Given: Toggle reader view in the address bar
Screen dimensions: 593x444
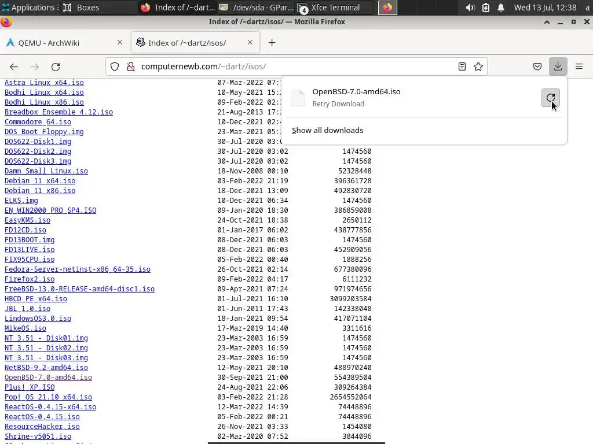Looking at the screenshot, I should click(462, 66).
